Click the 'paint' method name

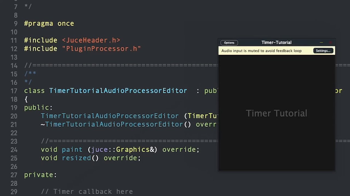point(72,150)
